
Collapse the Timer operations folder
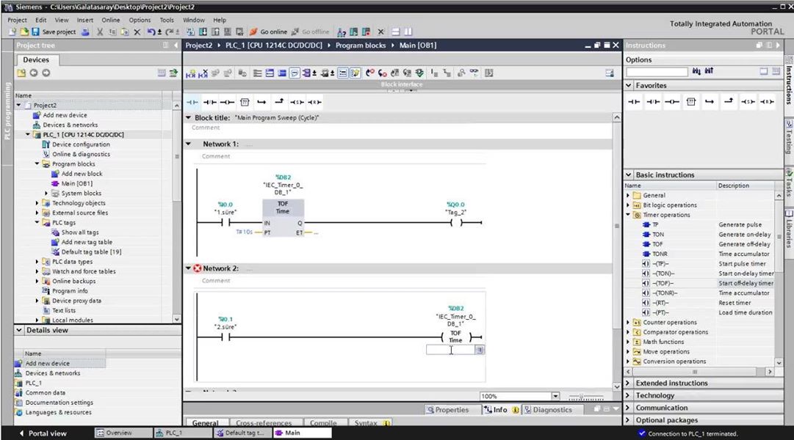point(629,215)
